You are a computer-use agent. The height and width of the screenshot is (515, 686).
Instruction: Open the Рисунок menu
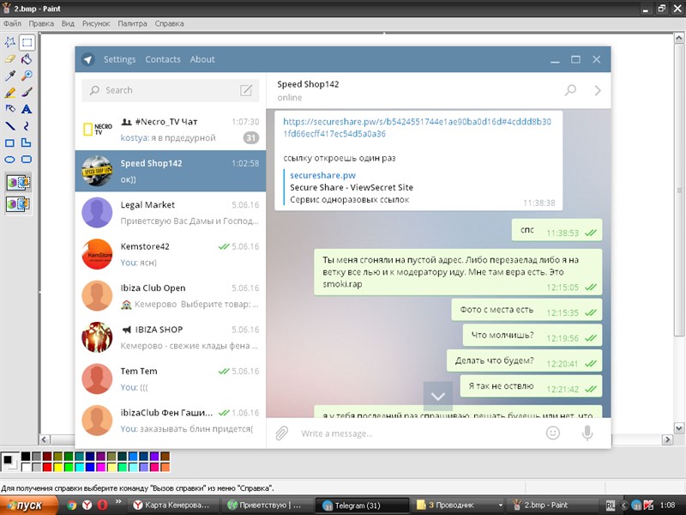point(96,24)
